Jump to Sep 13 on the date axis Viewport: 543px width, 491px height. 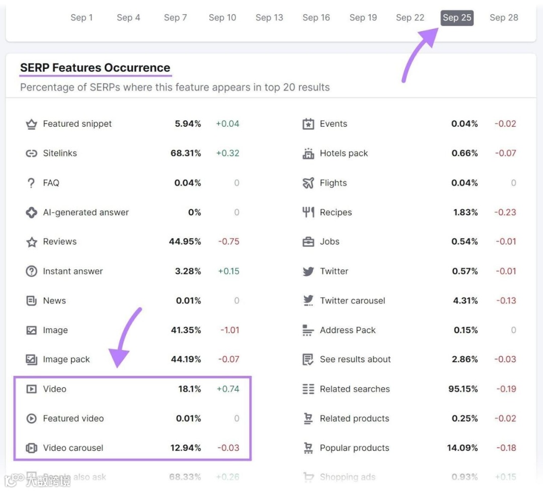(269, 18)
